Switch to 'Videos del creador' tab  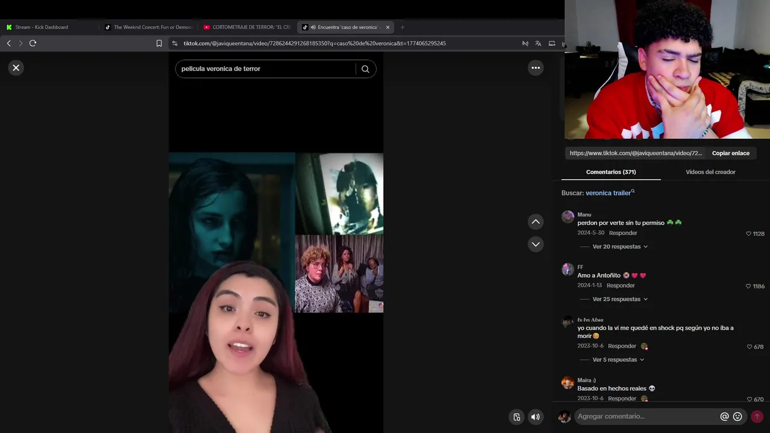710,172
